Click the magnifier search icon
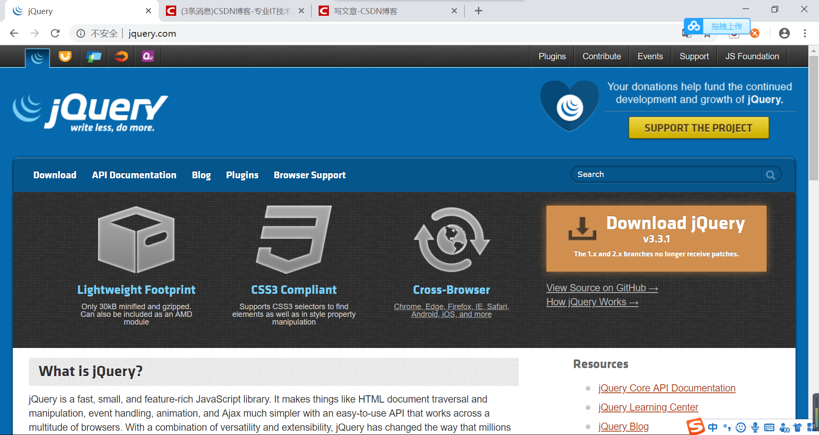Image resolution: width=819 pixels, height=435 pixels. [x=770, y=175]
